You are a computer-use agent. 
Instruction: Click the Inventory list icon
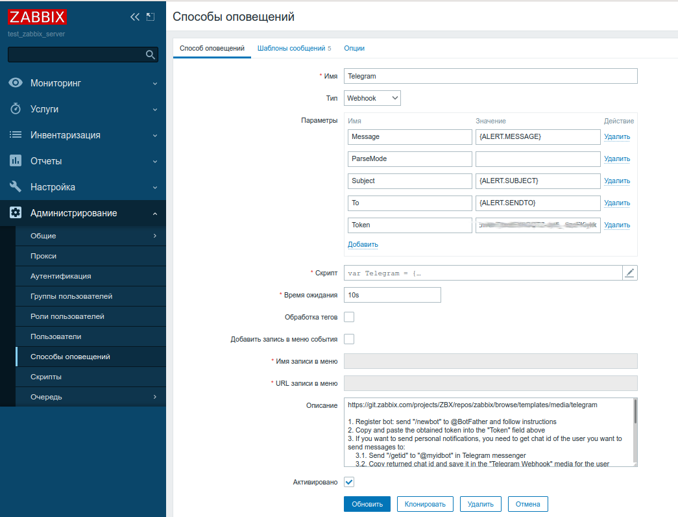(16, 134)
